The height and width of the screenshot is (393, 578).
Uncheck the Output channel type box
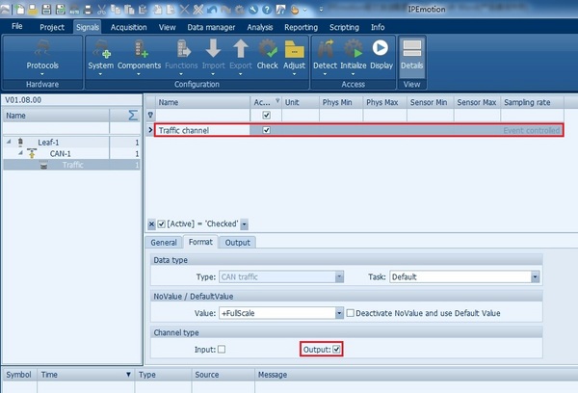tap(336, 349)
